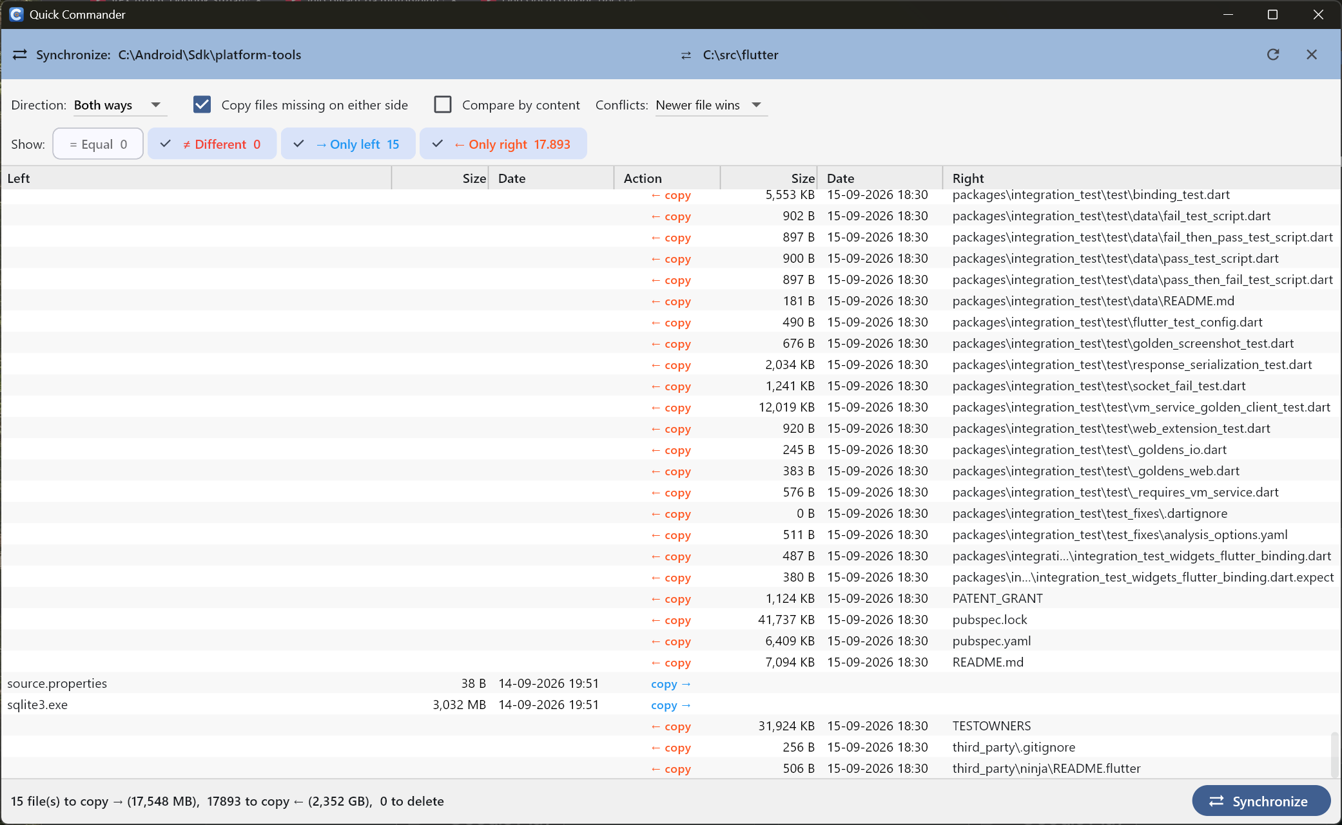Select pass_test_script.dart file row

coord(670,258)
